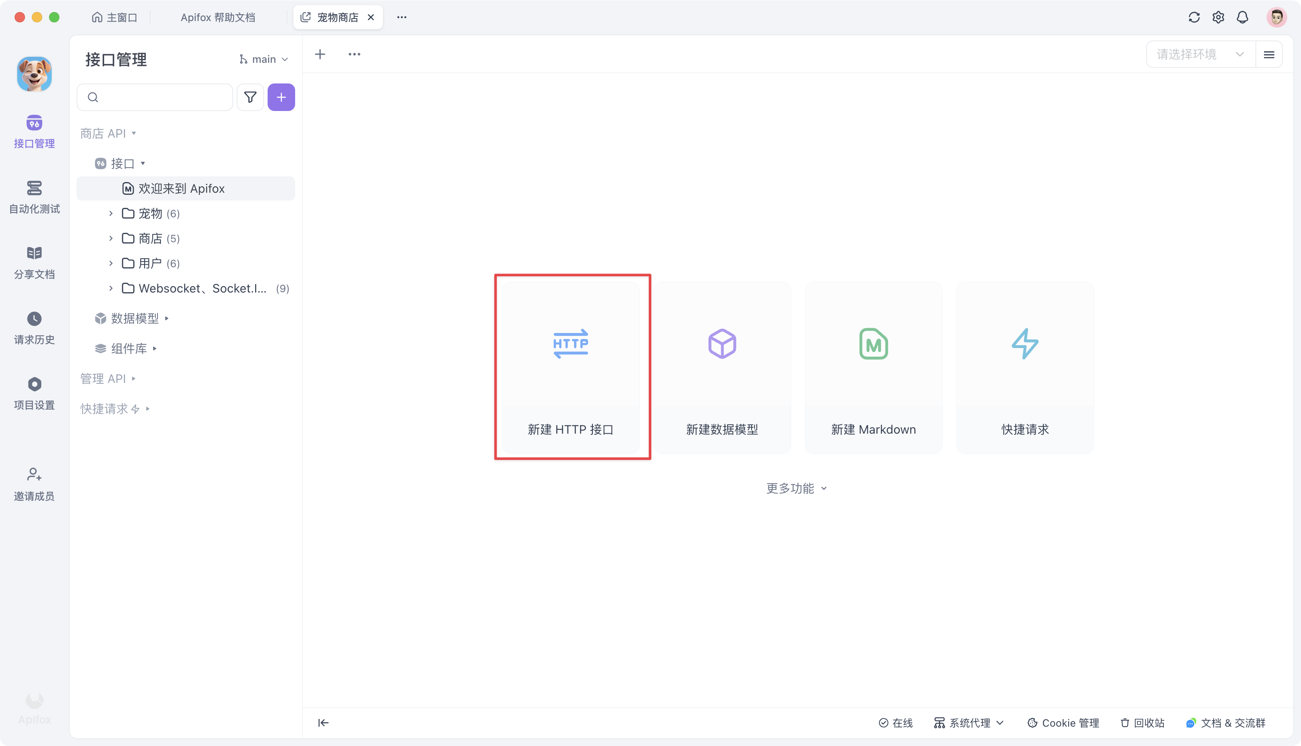Open the 自动化测试 panel in the sidebar
1301x746 pixels.
click(34, 197)
